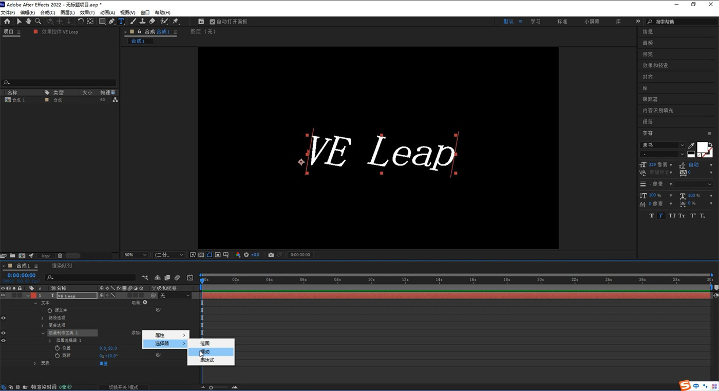Hide VE Leap layer with eye toggle
This screenshot has width=719, height=391.
click(x=3, y=295)
